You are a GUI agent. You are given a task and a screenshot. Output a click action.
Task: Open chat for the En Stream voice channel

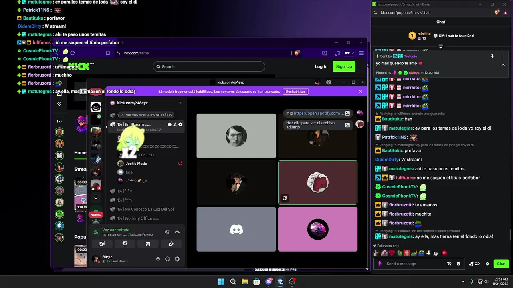170,124
